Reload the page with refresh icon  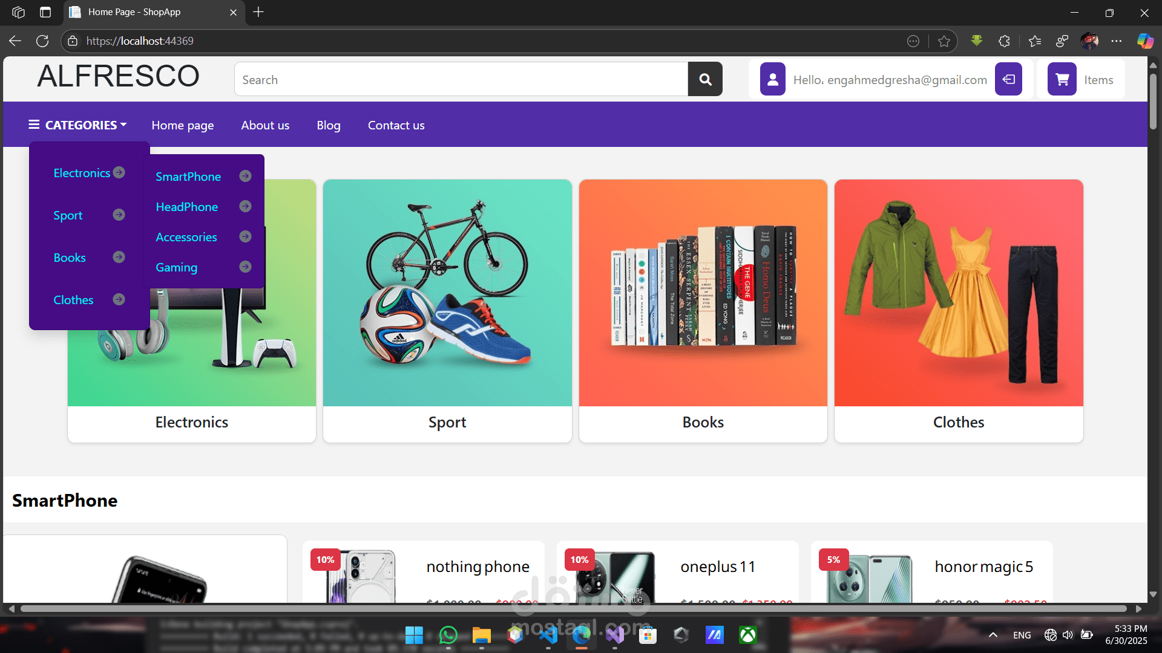pos(42,41)
